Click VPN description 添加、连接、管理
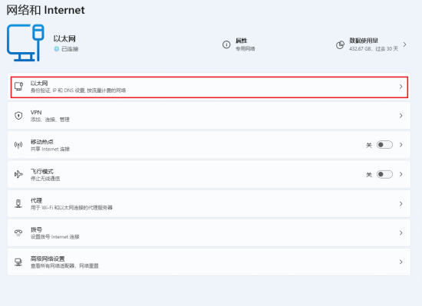This screenshot has width=422, height=306. pos(50,120)
